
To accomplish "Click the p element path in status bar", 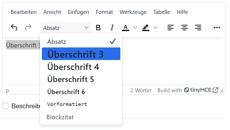I will pyautogui.click(x=8, y=91).
